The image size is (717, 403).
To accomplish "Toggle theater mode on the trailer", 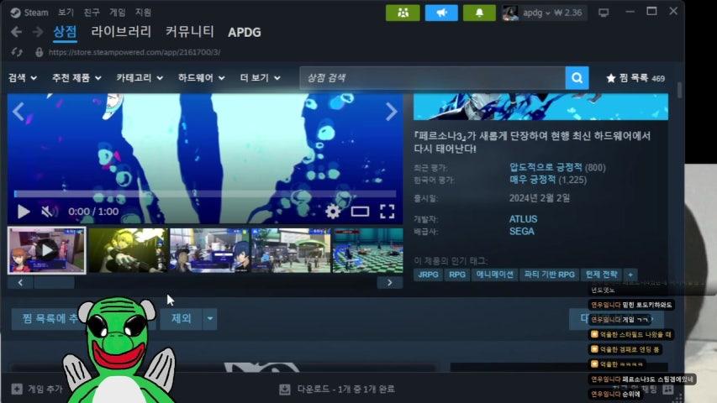I will [360, 211].
